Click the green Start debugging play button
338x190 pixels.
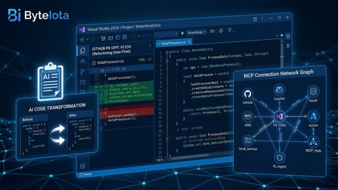coord(183,33)
